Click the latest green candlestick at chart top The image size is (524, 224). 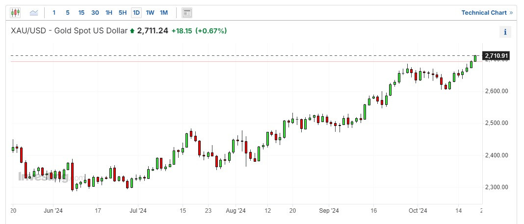coord(475,58)
